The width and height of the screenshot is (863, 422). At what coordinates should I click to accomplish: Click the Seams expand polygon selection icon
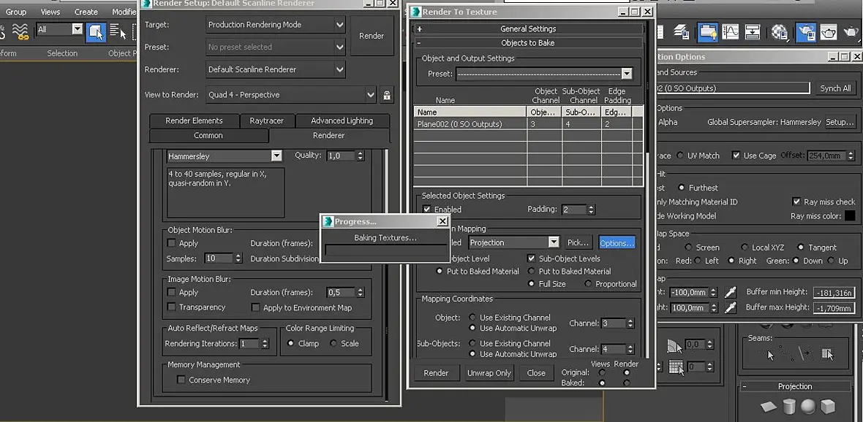[826, 354]
